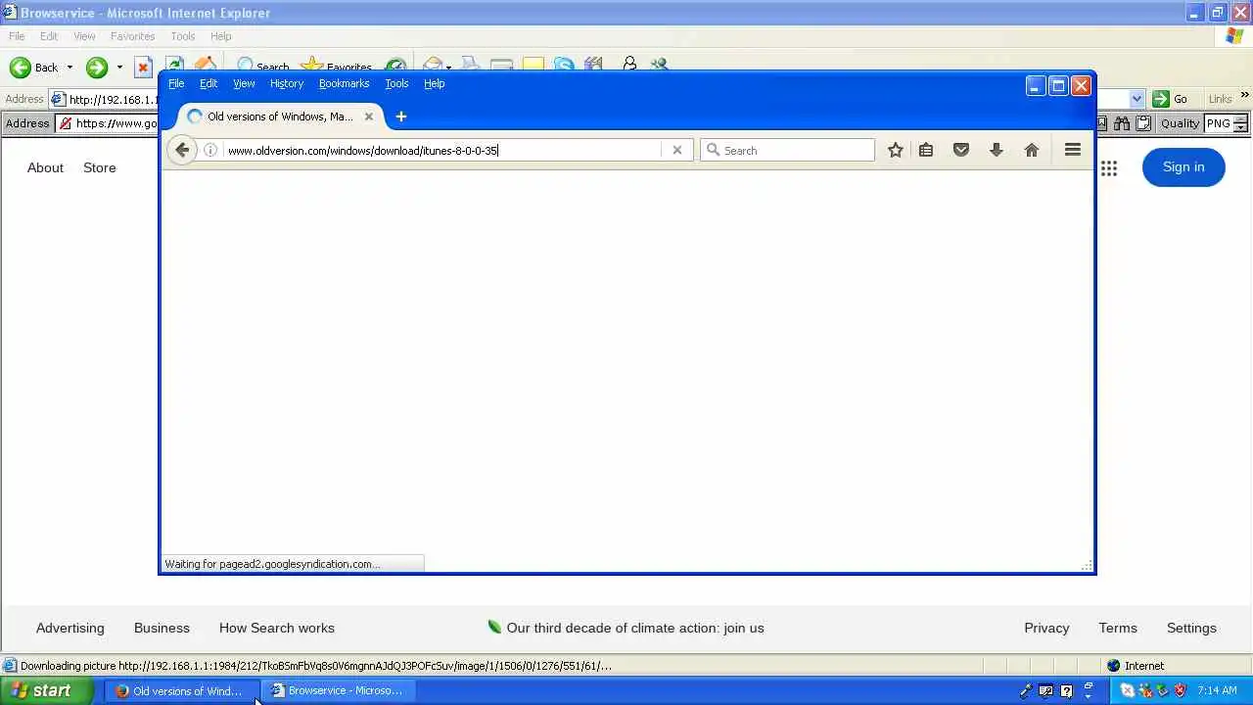The height and width of the screenshot is (705, 1253).
Task: Click the clipboard icon in Browservice toolbar
Action: pyautogui.click(x=1142, y=123)
